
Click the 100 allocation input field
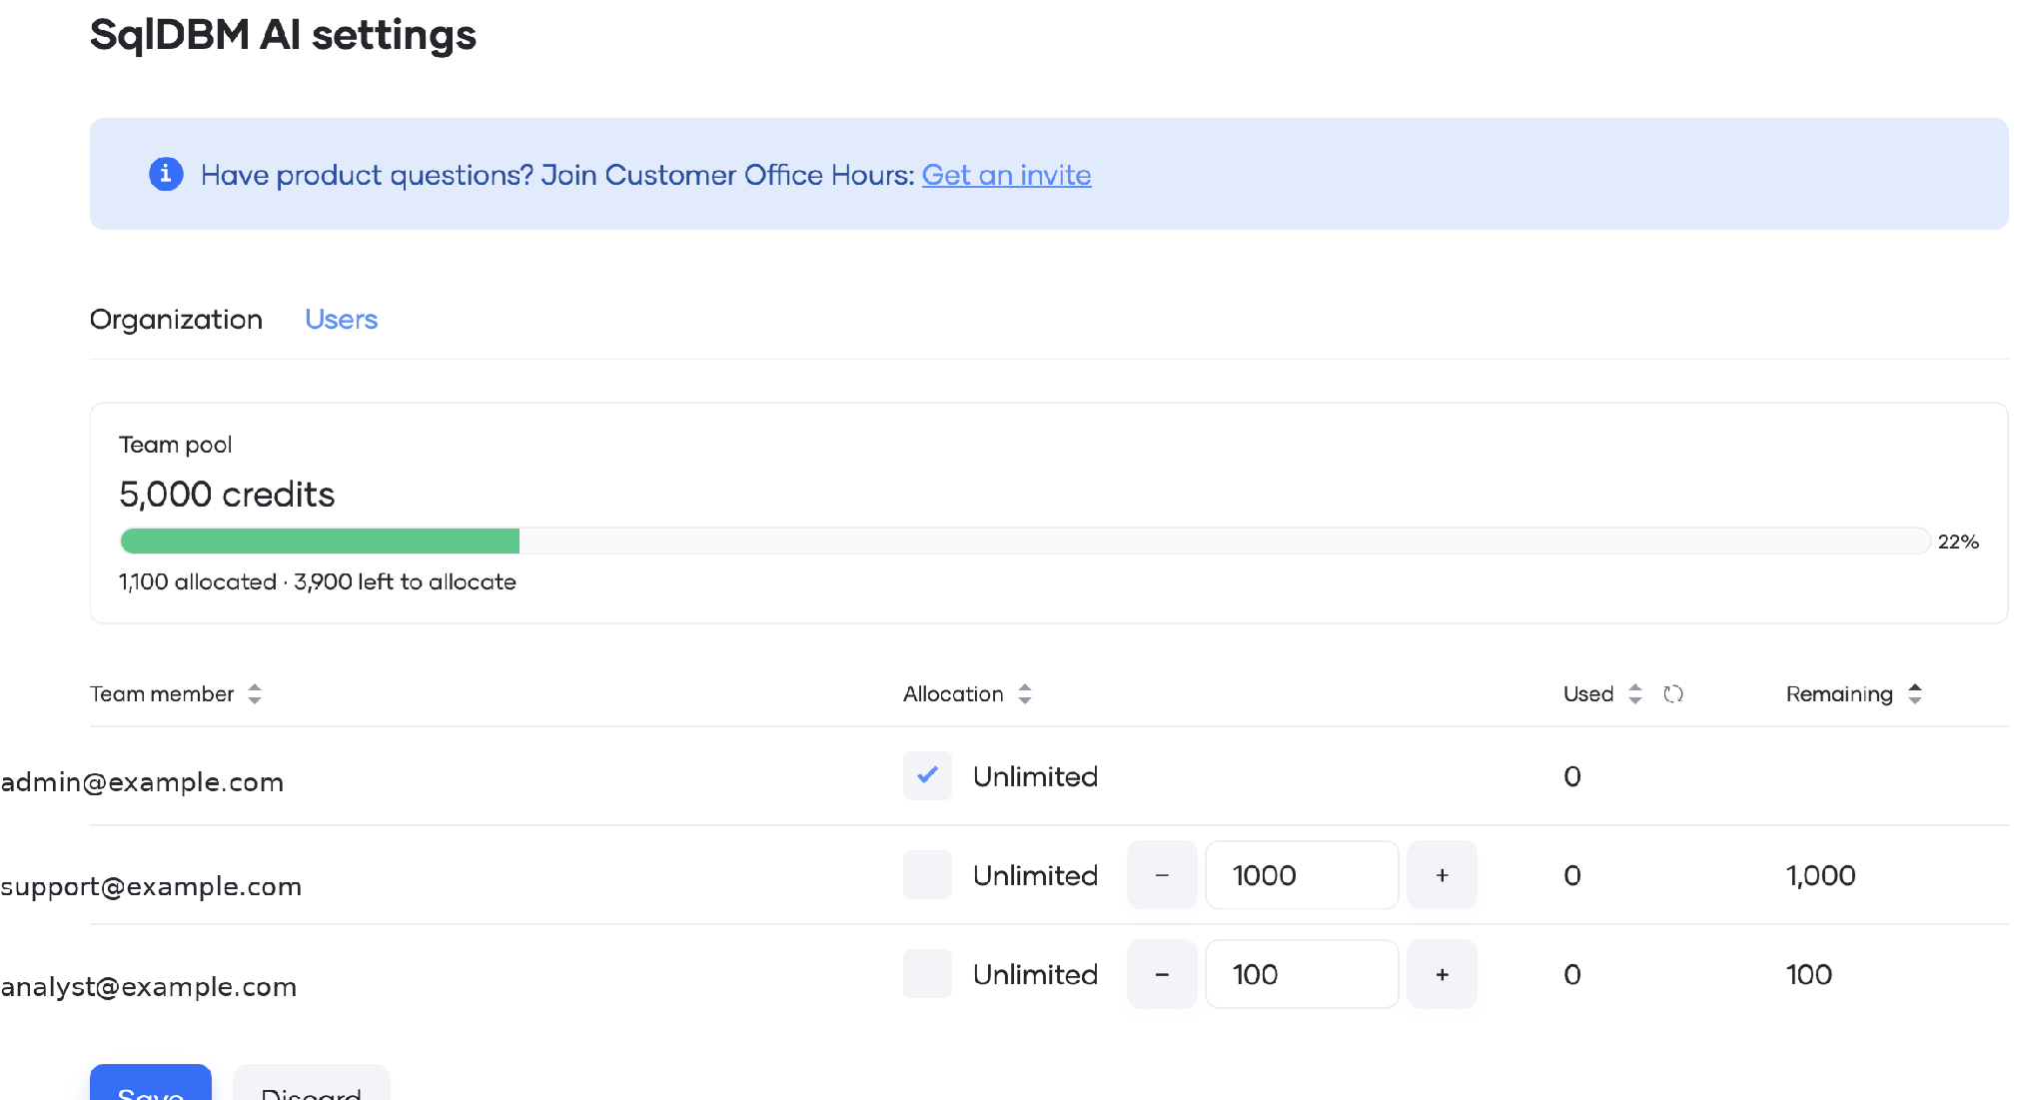pos(1302,974)
